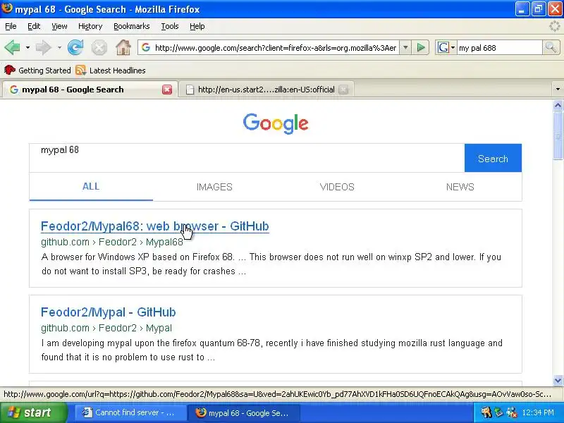Open the Latest Headlines feed bookmark
Image resolution: width=564 pixels, height=423 pixels.
pyautogui.click(x=111, y=70)
